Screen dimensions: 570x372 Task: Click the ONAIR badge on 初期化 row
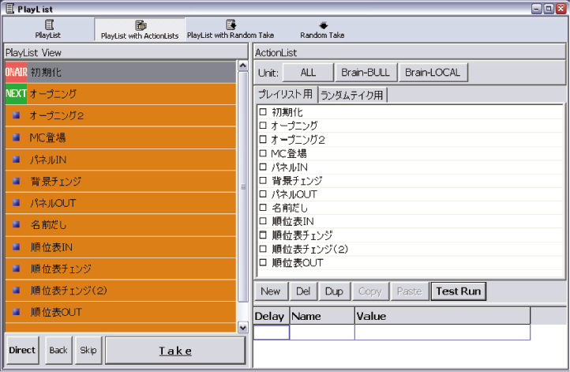click(x=16, y=72)
